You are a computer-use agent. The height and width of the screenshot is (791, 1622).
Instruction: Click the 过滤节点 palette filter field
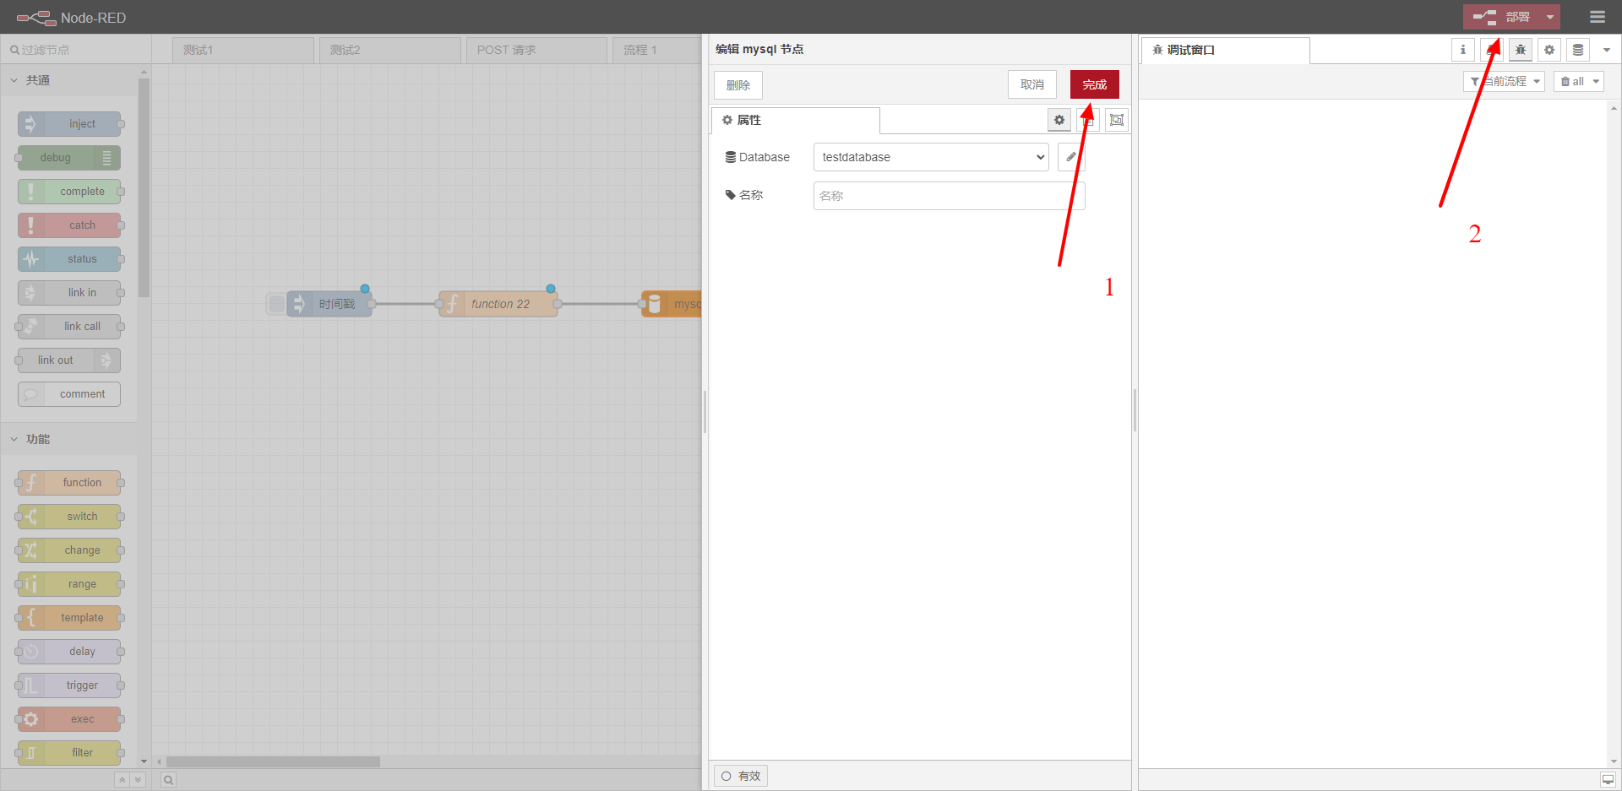(x=76, y=50)
